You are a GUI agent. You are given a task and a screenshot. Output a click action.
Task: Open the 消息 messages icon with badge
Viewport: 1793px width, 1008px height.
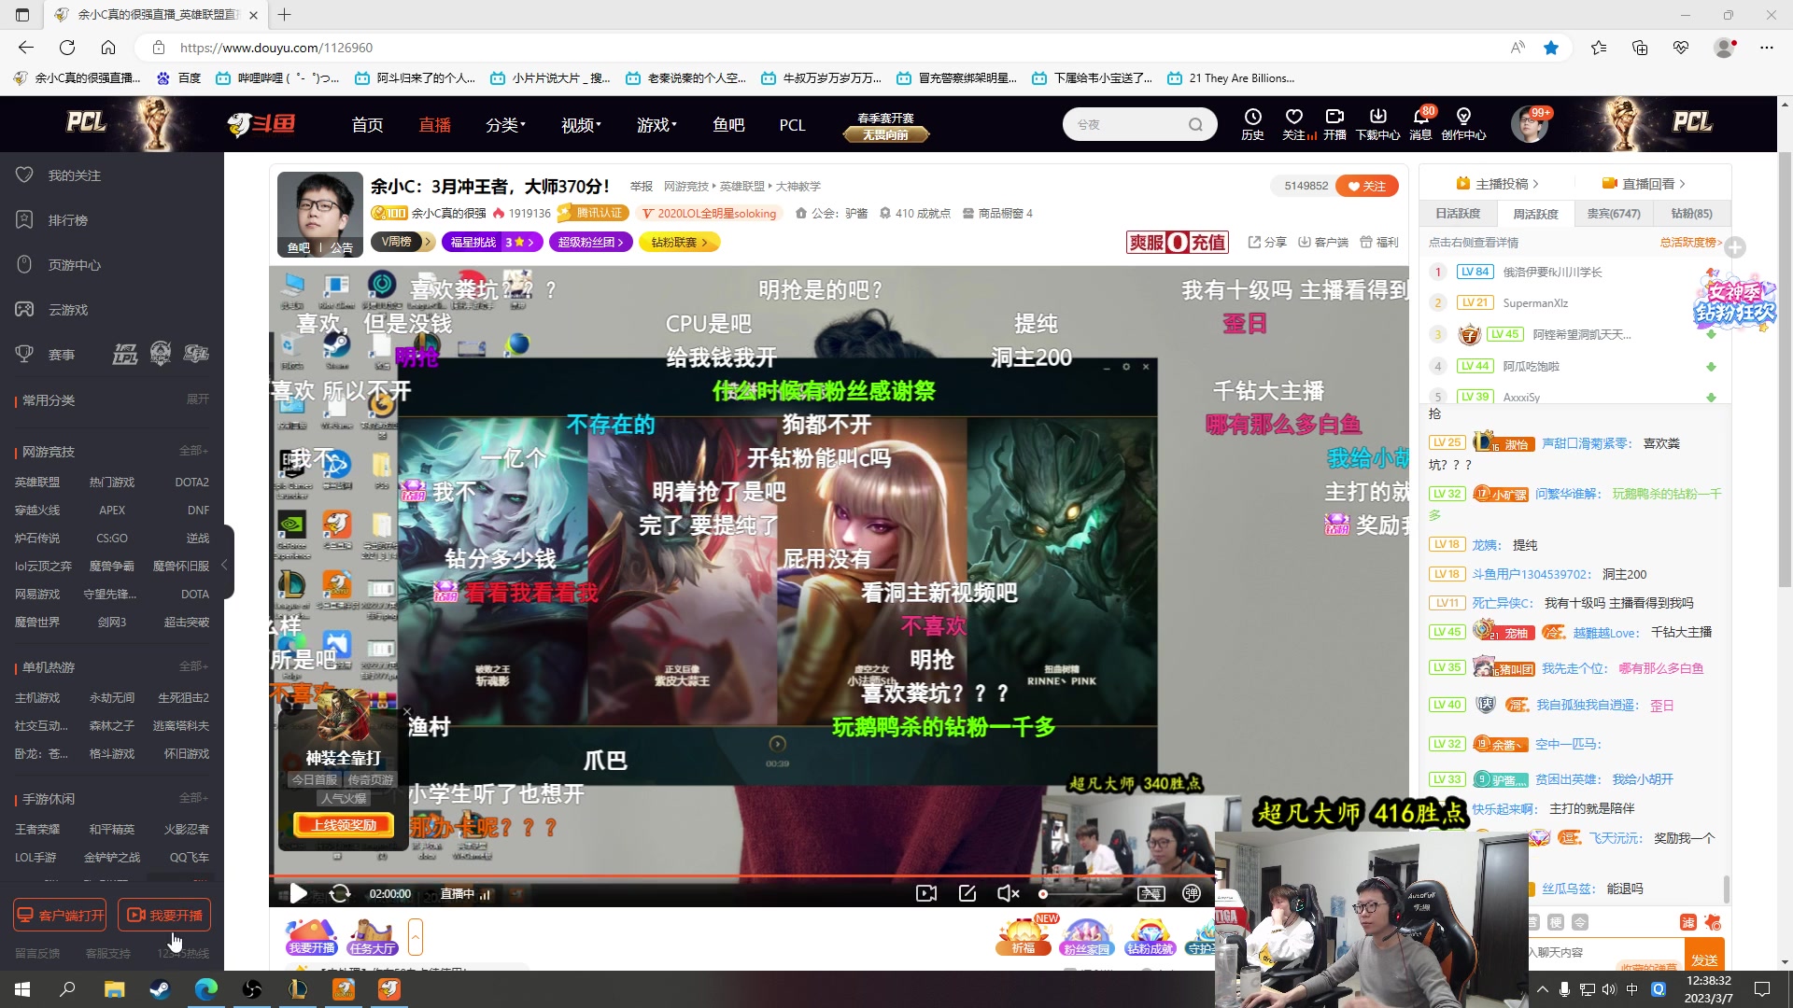coord(1419,124)
